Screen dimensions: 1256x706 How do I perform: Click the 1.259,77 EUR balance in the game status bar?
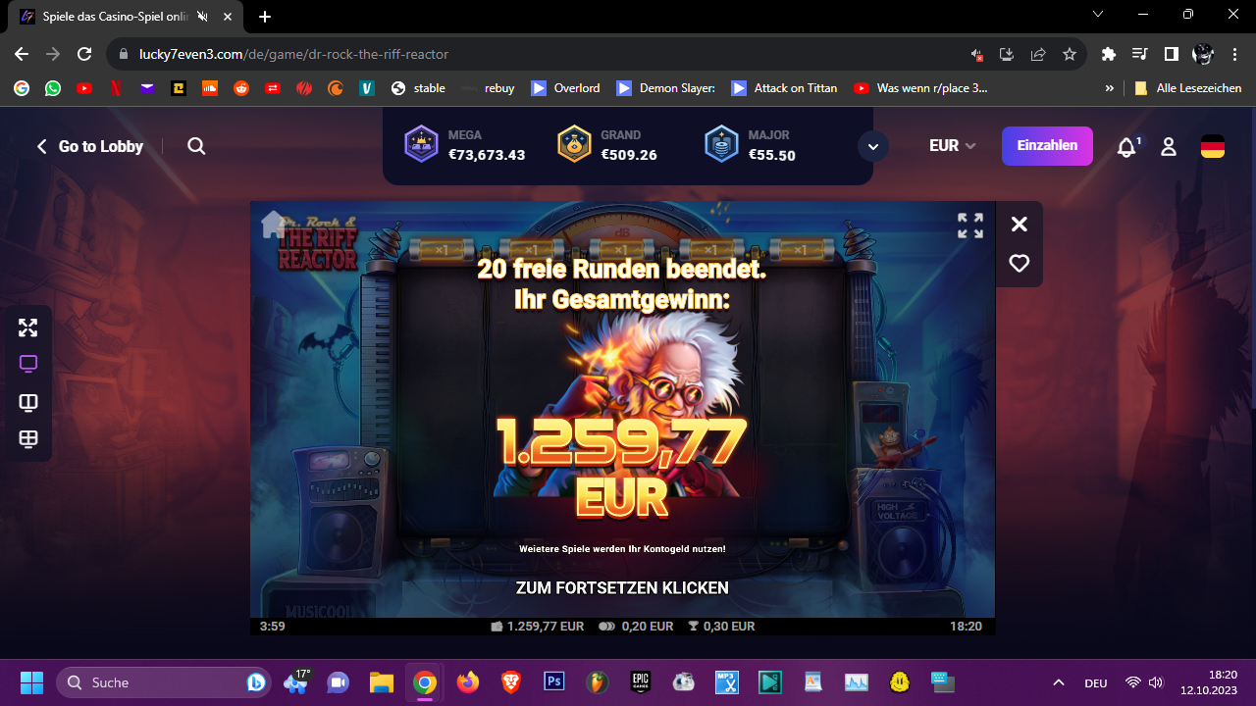[538, 627]
